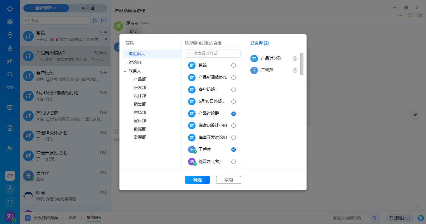Image resolution: width=426 pixels, height=224 pixels.
Task: Select 研发部 under contacts
Action: point(140,88)
